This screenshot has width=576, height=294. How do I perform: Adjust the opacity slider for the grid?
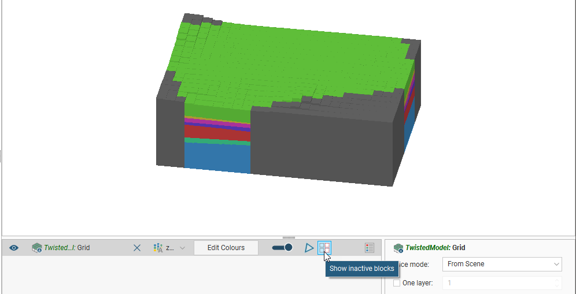point(282,248)
